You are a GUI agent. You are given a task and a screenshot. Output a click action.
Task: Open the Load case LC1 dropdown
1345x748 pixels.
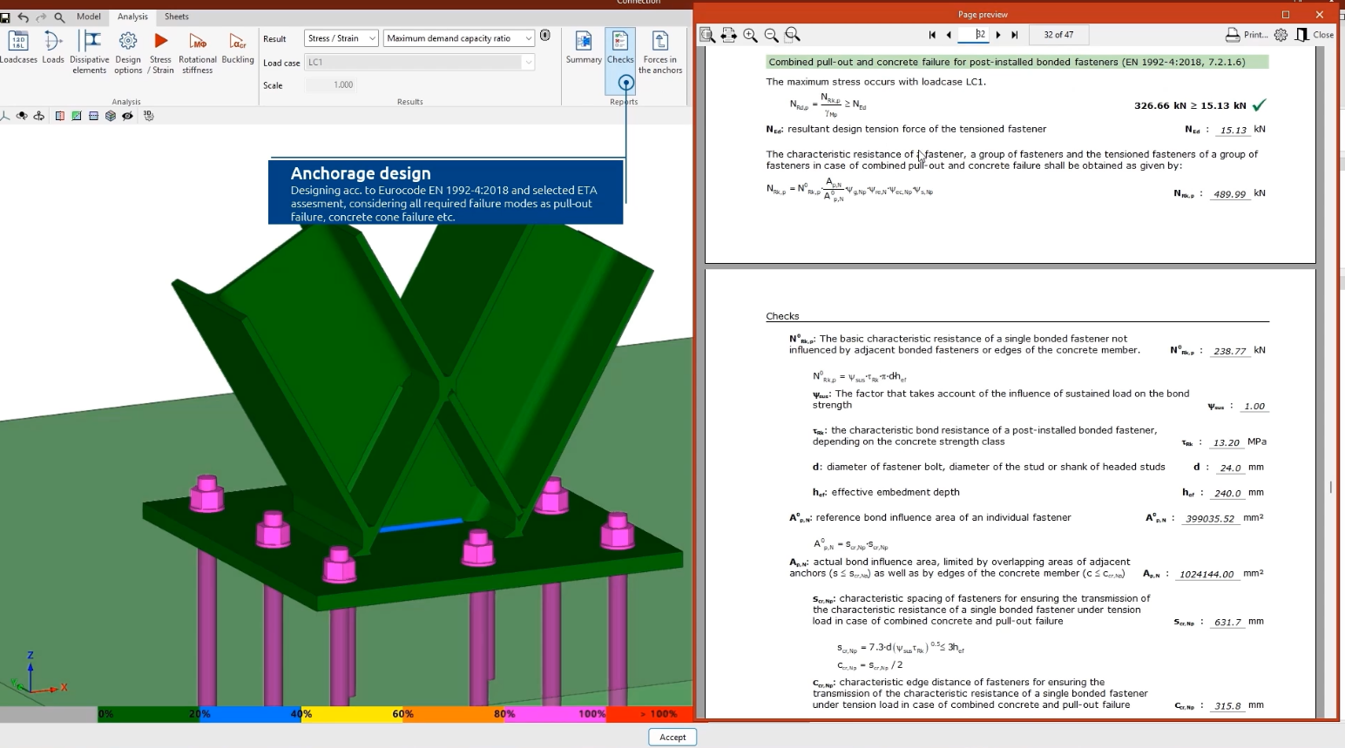tap(420, 62)
